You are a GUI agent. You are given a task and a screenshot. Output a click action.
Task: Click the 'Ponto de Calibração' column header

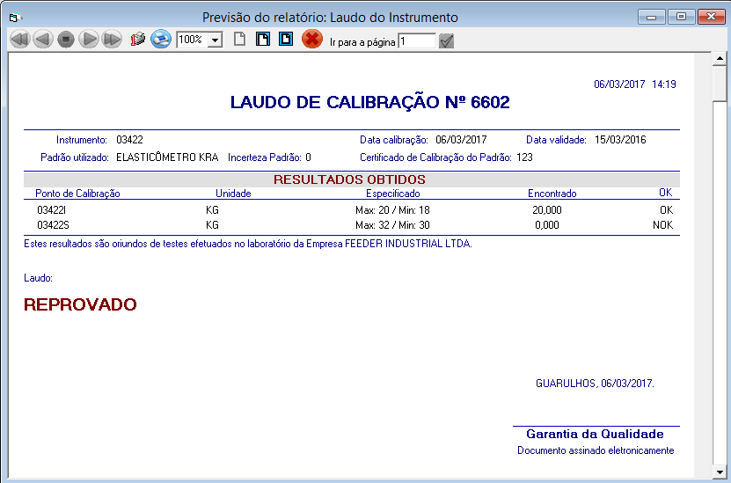point(78,194)
